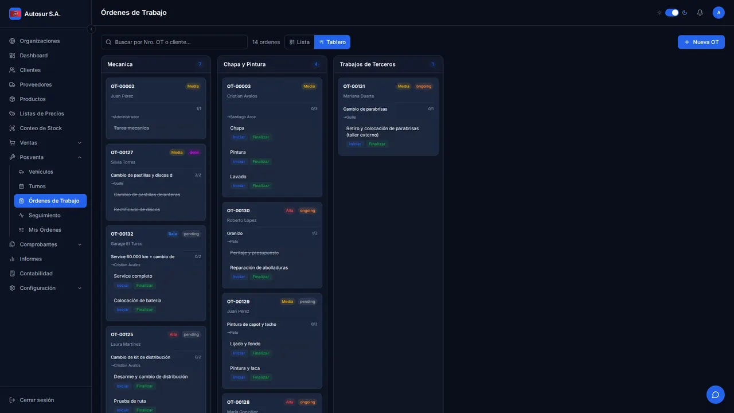
Task: Click the Mecanica column header
Action: pyautogui.click(x=156, y=64)
